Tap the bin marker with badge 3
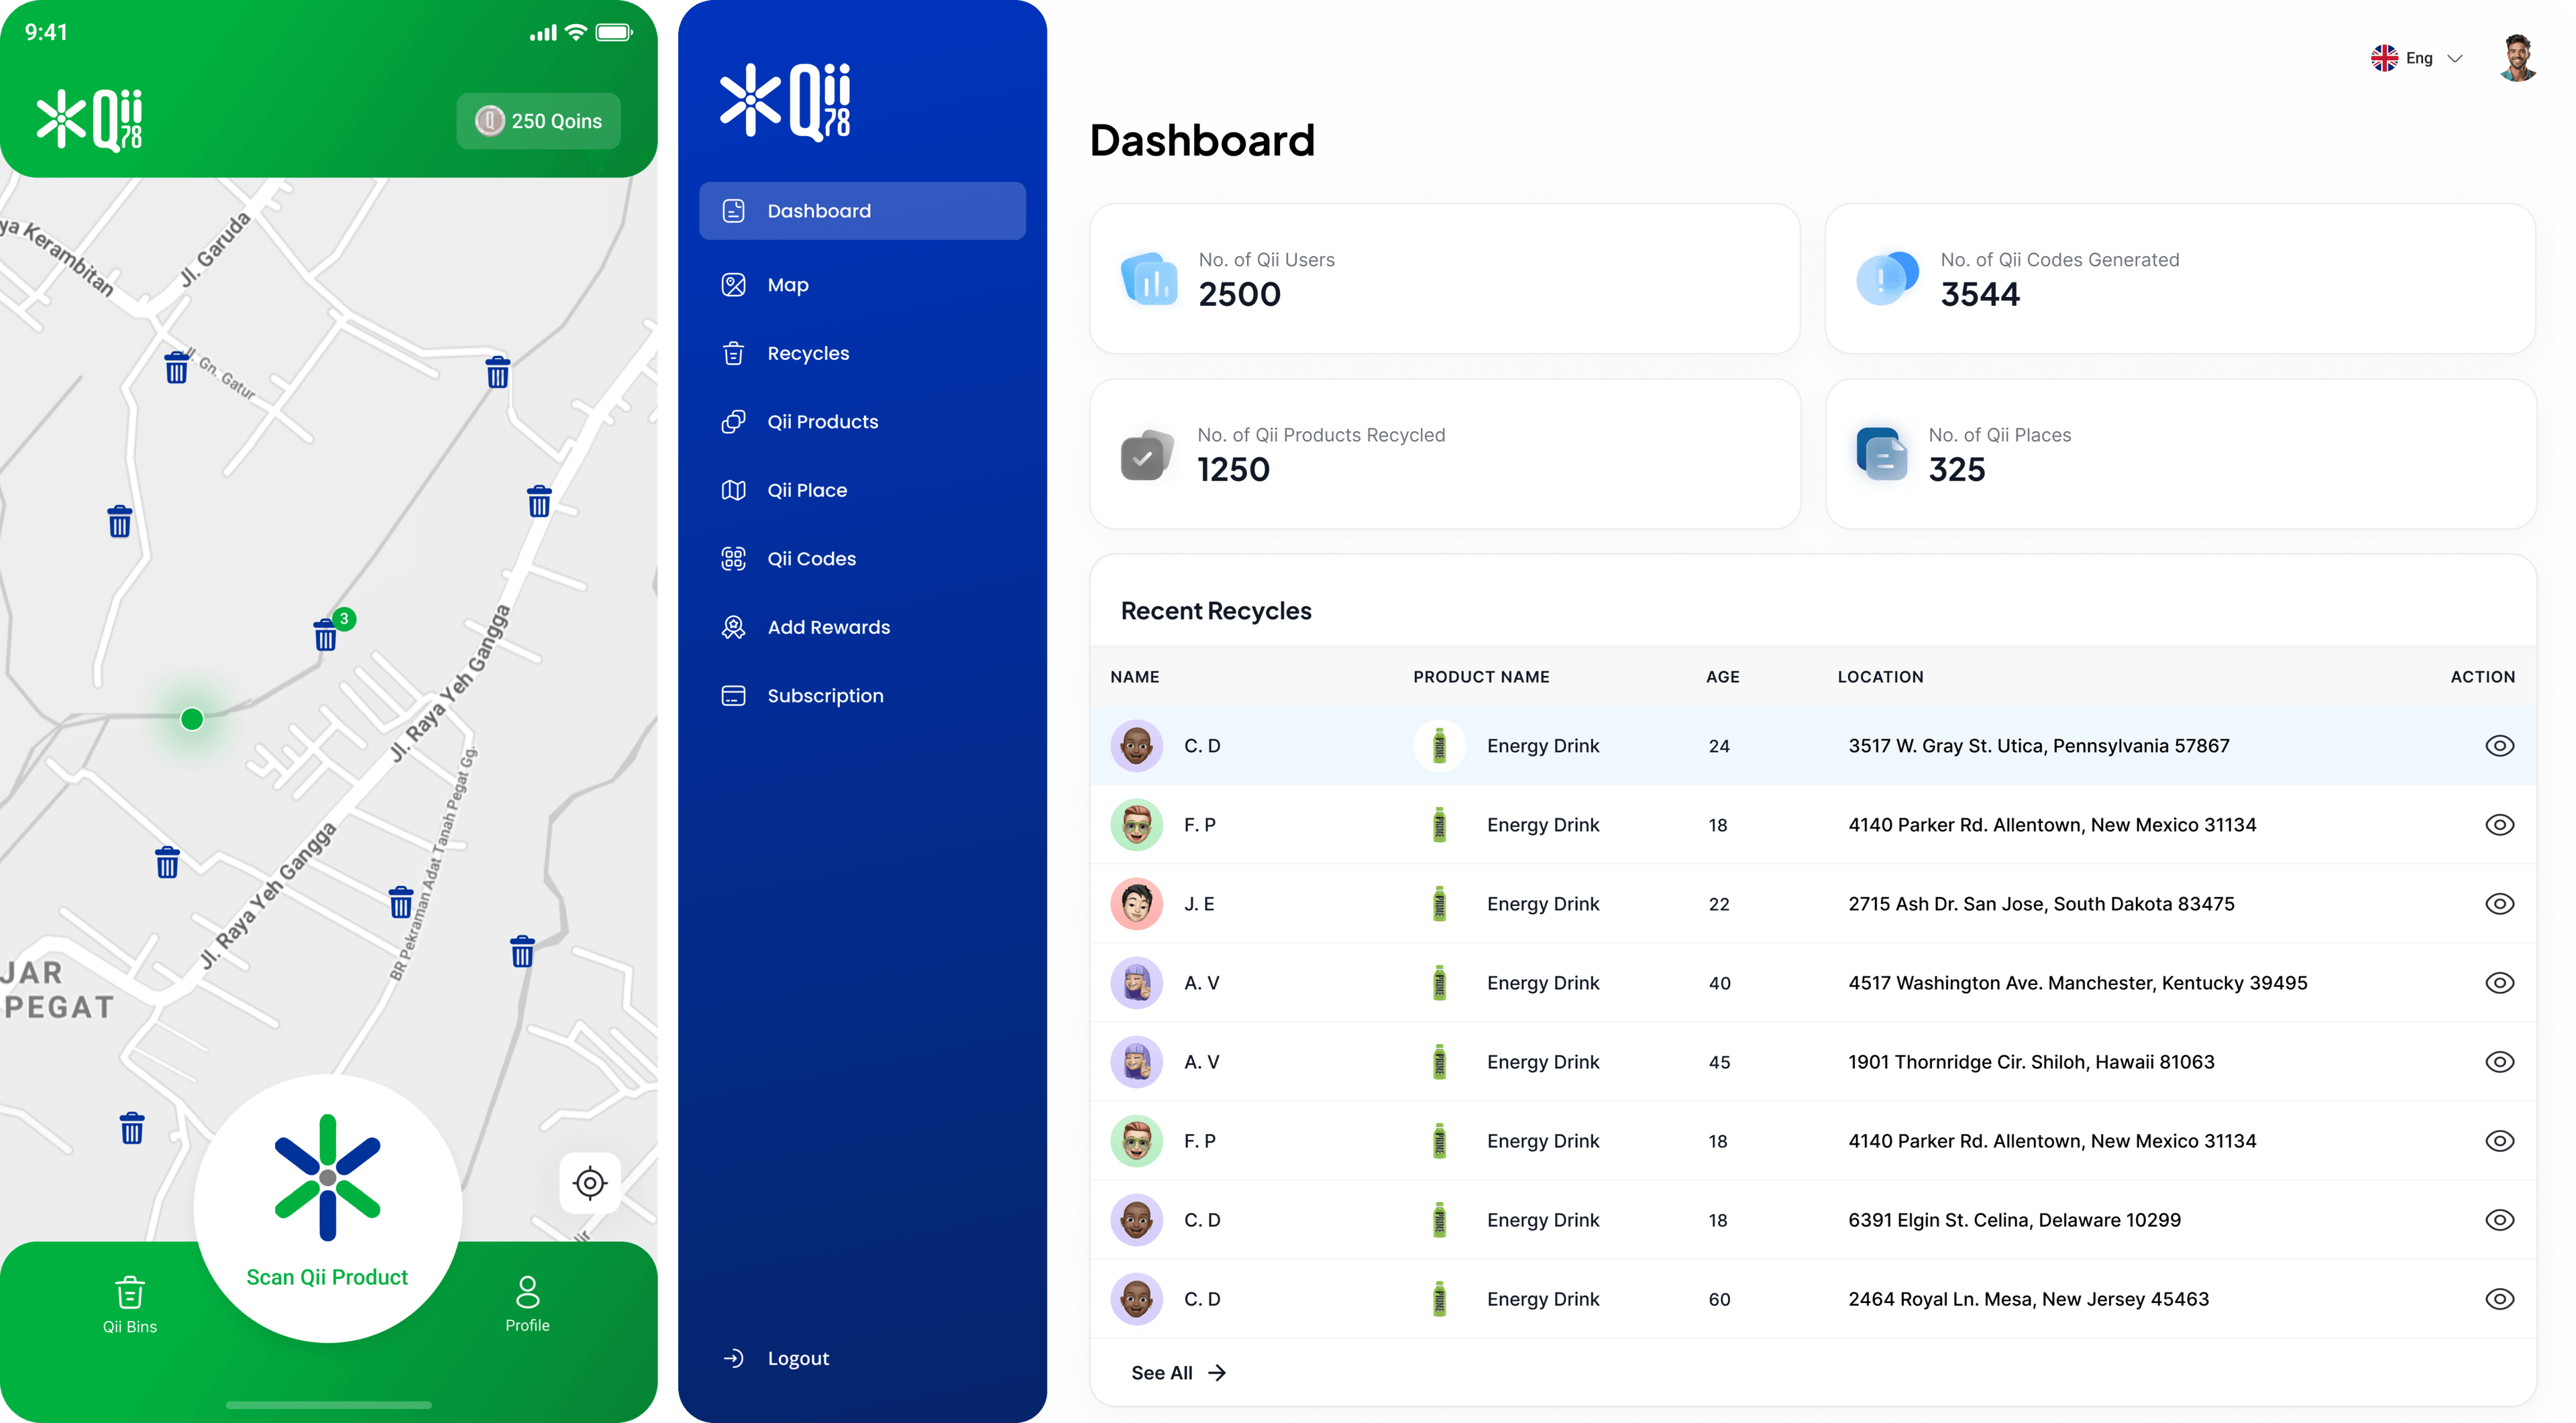The height and width of the screenshot is (1423, 2576). 326,634
